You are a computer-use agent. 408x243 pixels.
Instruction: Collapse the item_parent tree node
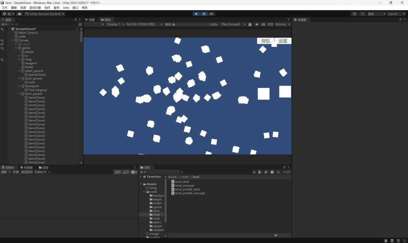[19, 94]
